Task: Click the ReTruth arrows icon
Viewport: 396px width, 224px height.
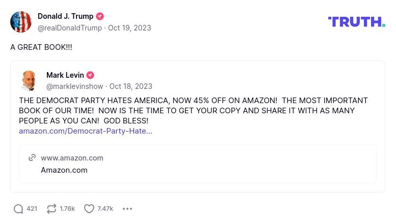Action: [51, 209]
